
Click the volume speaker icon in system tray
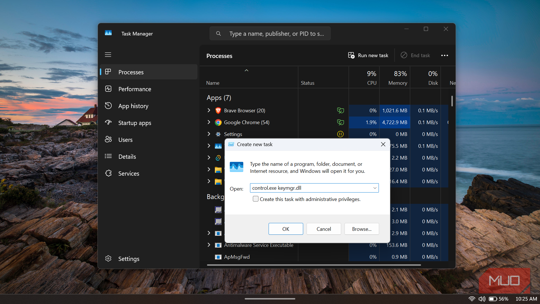pyautogui.click(x=482, y=299)
